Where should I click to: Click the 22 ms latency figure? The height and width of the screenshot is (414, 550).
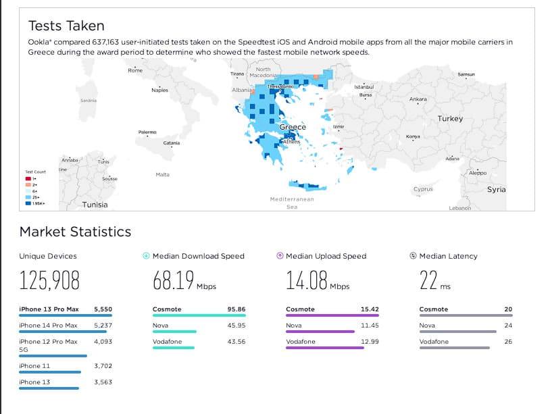click(x=435, y=280)
